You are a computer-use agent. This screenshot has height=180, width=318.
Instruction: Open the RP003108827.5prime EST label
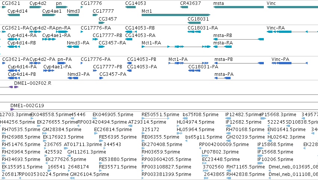(166, 167)
